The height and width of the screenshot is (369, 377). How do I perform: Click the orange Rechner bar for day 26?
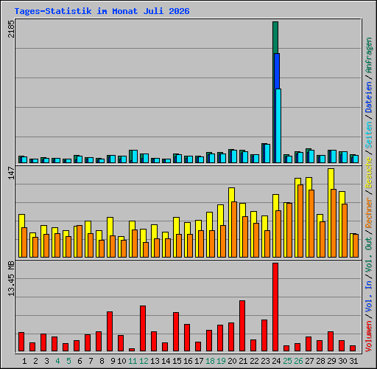click(300, 221)
